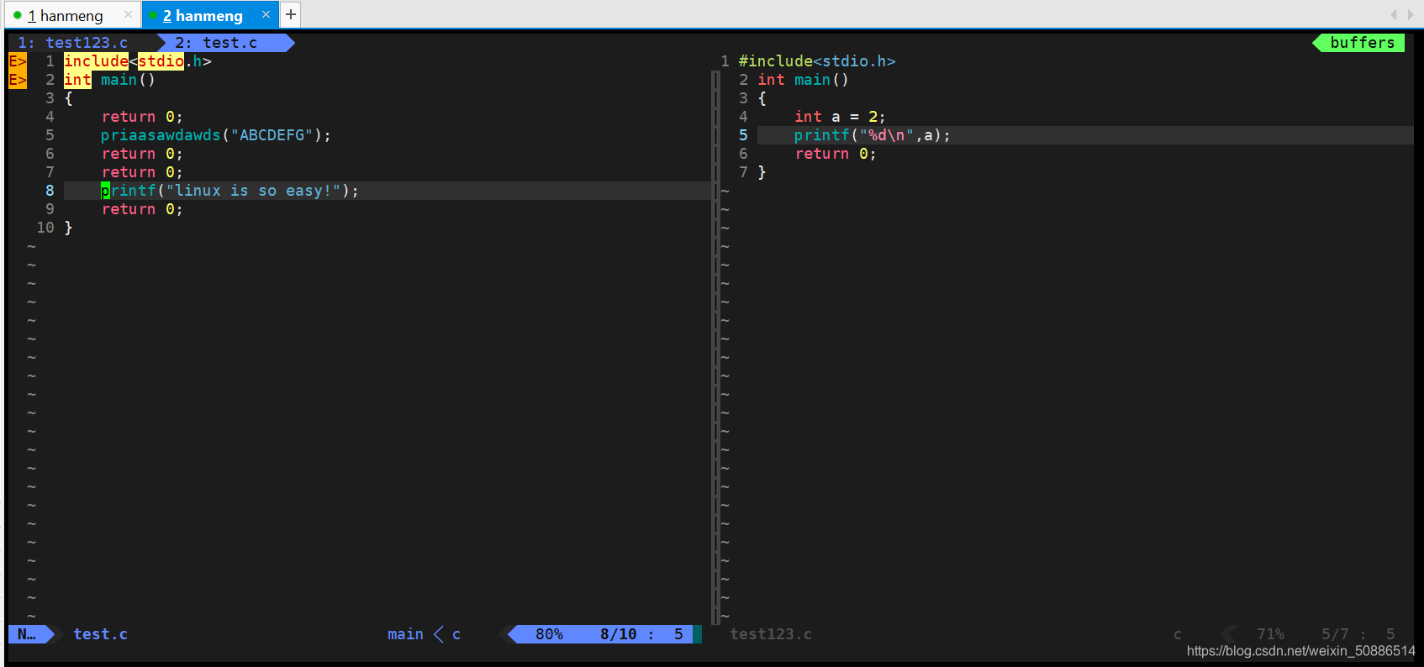Open a new session tab with plus button

(x=291, y=14)
